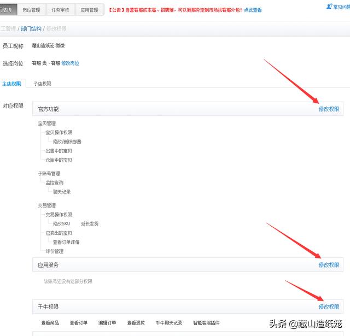Click the red 公告 announcement text
The height and width of the screenshot is (336, 350).
click(x=176, y=10)
